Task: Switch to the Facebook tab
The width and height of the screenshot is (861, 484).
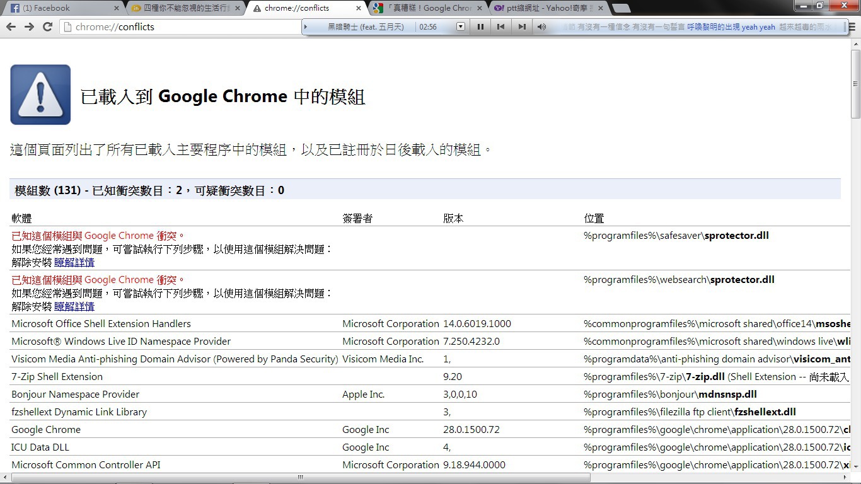Action: [x=60, y=8]
